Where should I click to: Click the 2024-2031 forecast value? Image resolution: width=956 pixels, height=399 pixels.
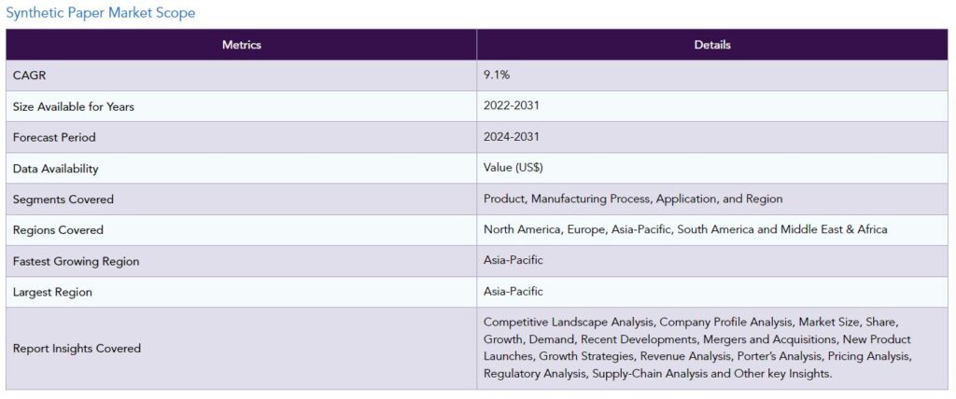point(511,136)
